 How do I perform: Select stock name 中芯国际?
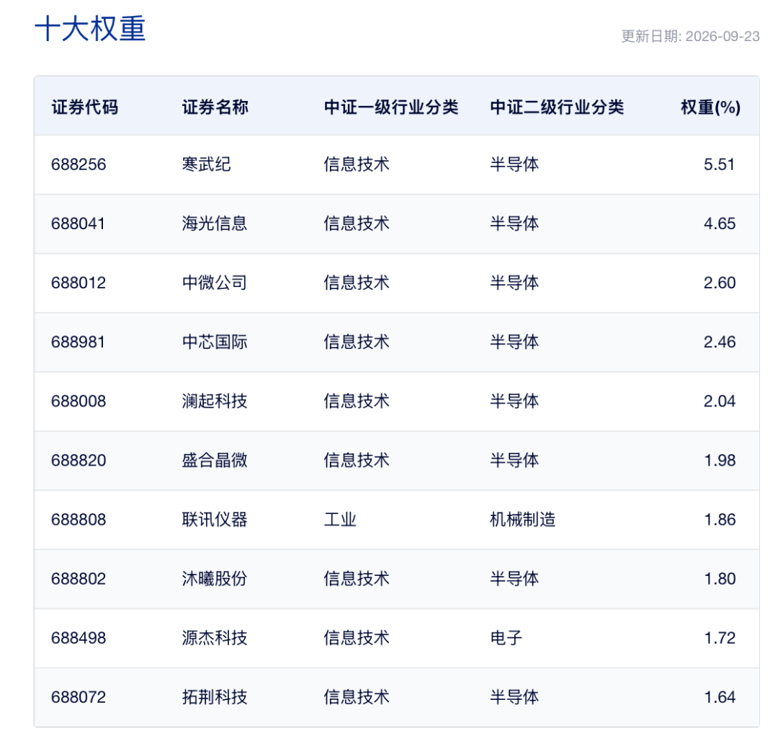(x=215, y=342)
